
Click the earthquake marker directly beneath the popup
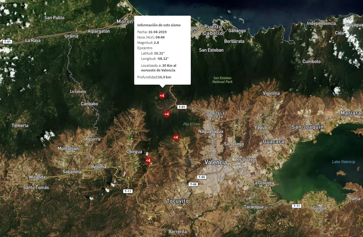point(162,96)
